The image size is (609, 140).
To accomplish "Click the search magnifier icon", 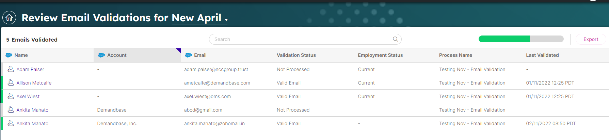I will point(395,39).
